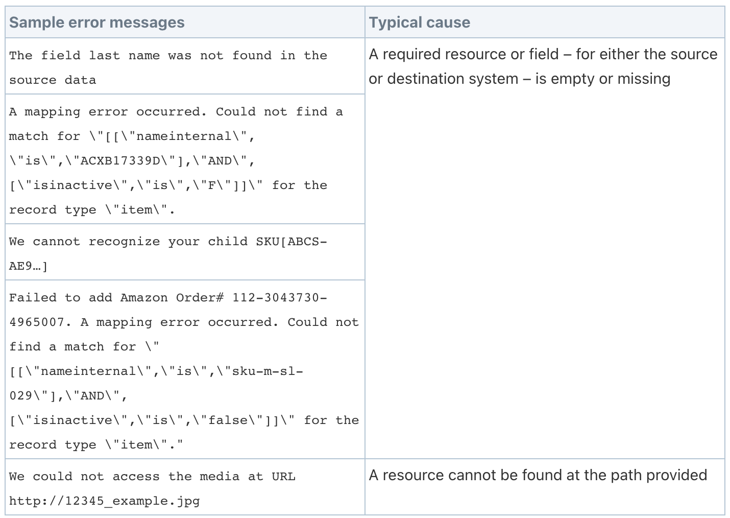Select the URL http://12345_example.jpg
730x518 pixels.
[x=104, y=501]
